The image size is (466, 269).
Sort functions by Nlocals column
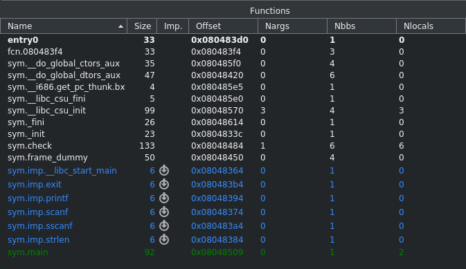tap(431, 26)
